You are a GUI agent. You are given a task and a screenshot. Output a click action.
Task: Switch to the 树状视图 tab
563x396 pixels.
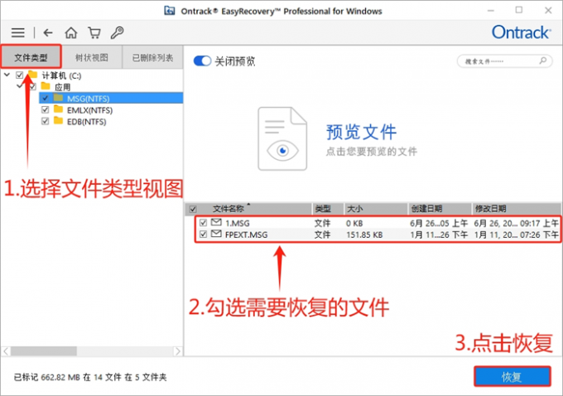pyautogui.click(x=92, y=57)
